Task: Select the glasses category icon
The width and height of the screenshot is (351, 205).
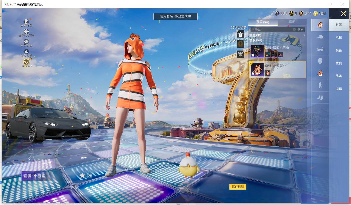Action: (x=320, y=49)
